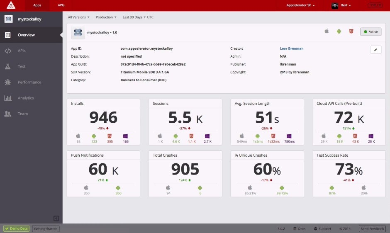The image size is (390, 233).
Task: Click % Unique Crashes card Android icon
Action: [282, 188]
